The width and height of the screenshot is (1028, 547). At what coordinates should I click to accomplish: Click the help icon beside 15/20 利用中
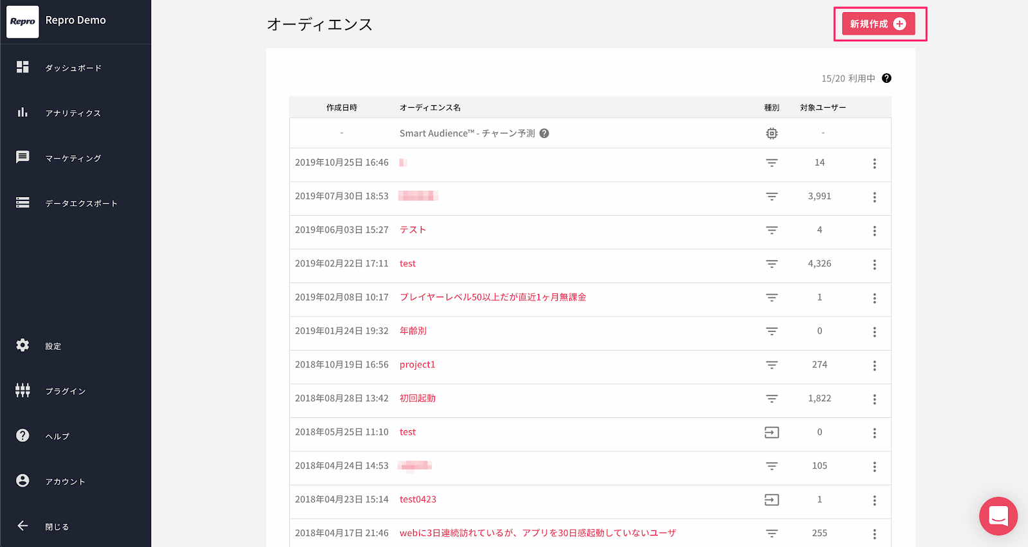coord(887,78)
